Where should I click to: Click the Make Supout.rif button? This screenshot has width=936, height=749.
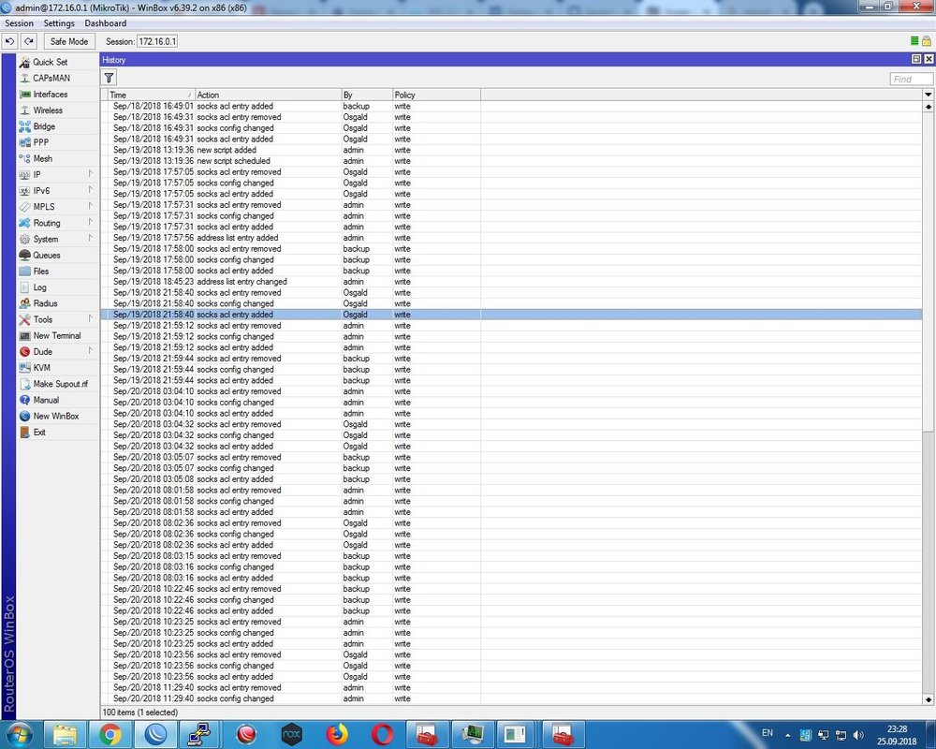click(x=60, y=384)
